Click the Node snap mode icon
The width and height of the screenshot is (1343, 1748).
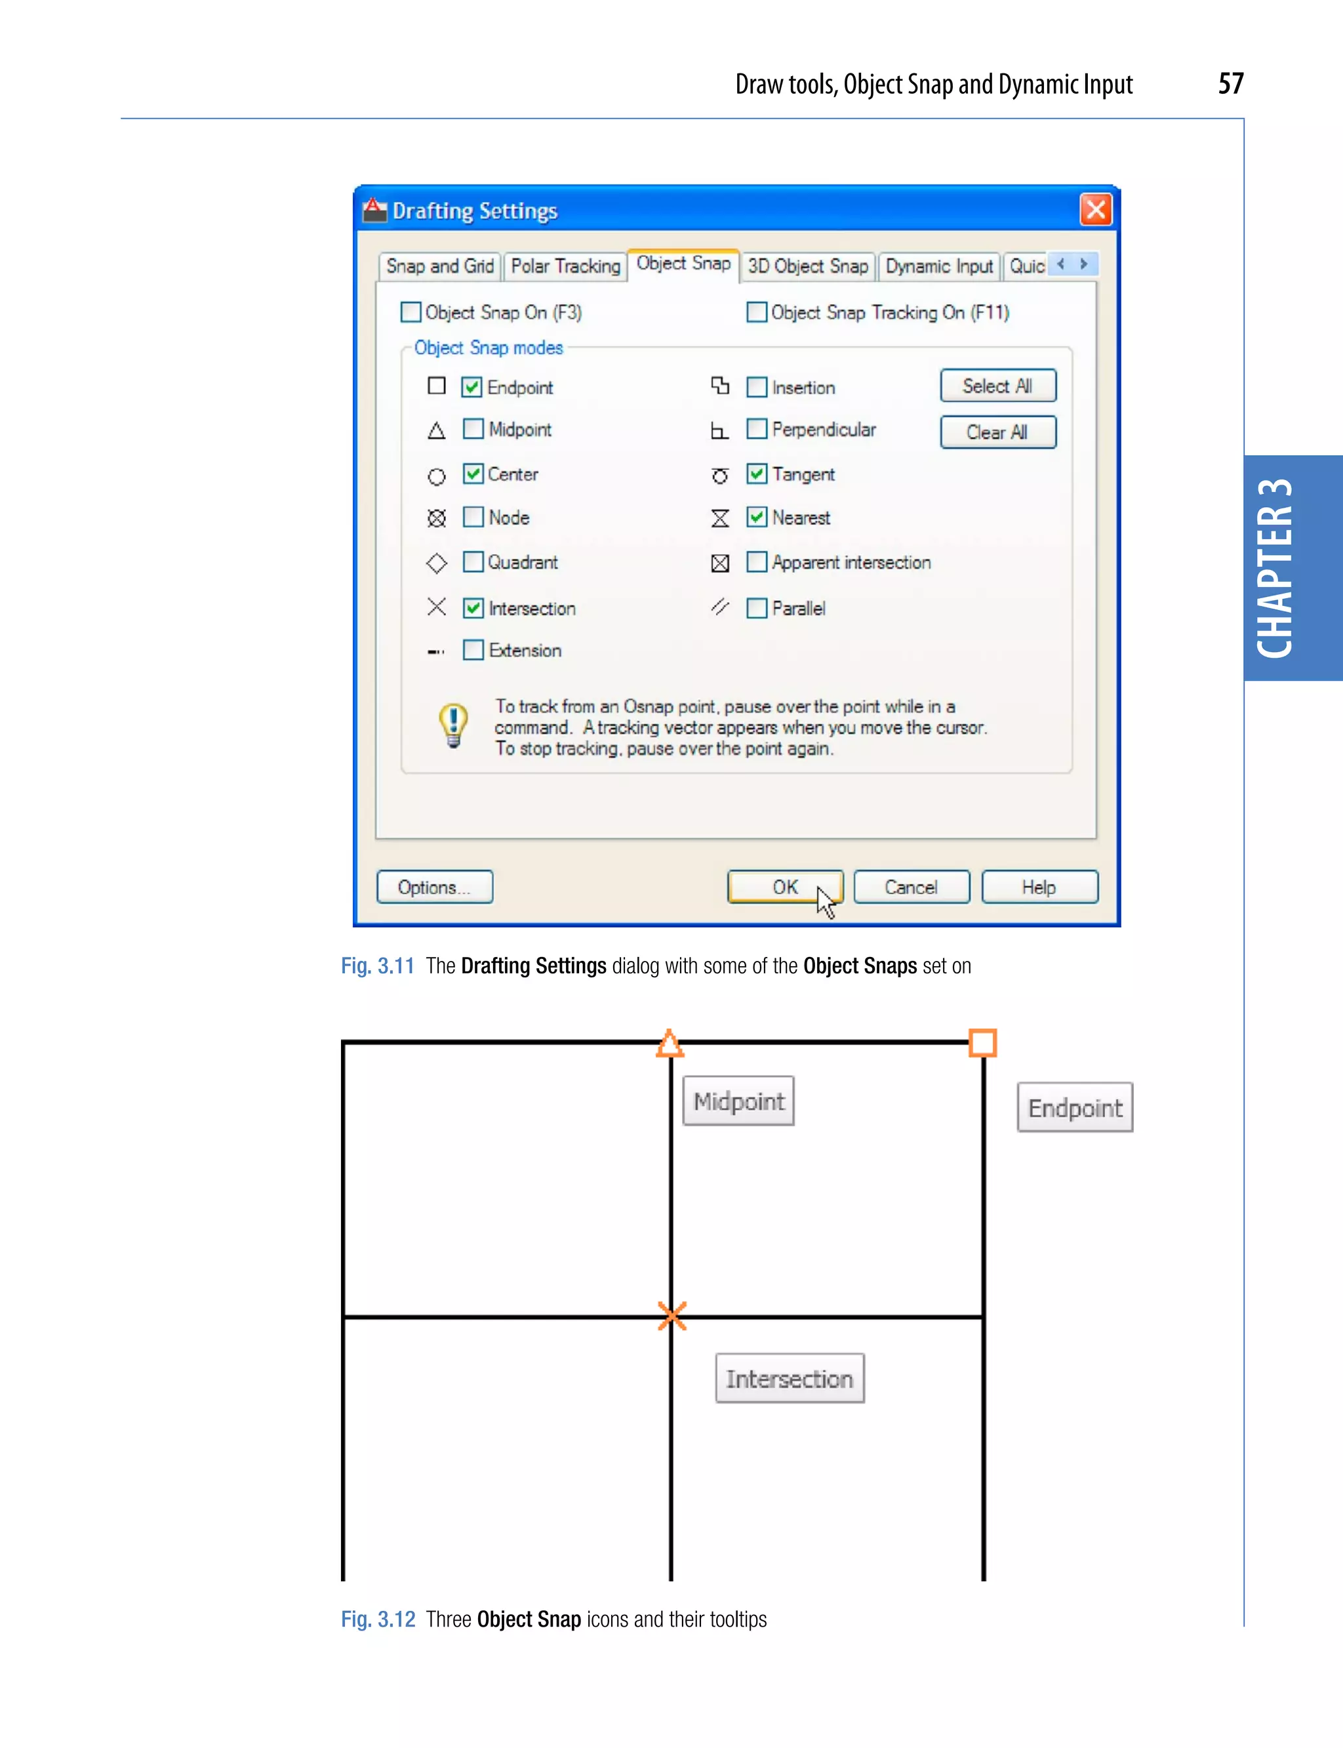tap(437, 519)
